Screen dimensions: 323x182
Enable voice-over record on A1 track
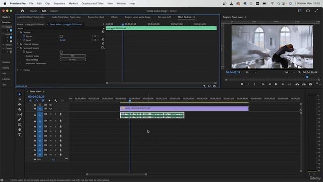[61, 114]
